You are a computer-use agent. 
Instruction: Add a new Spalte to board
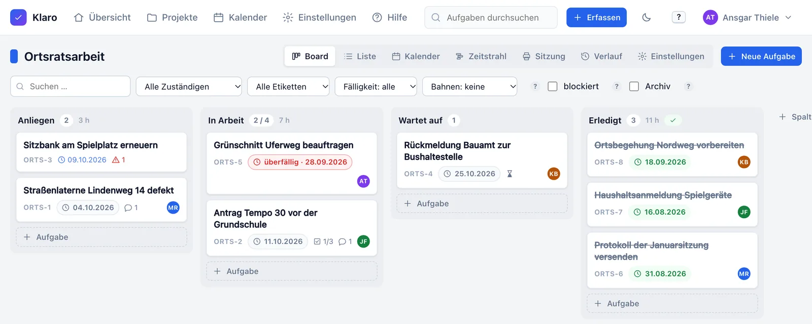point(795,117)
